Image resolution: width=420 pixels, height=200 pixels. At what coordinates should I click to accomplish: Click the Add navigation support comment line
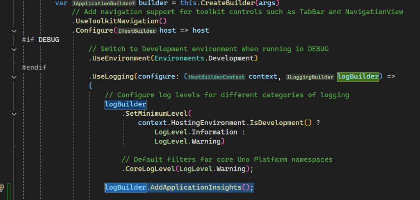pyautogui.click(x=237, y=12)
